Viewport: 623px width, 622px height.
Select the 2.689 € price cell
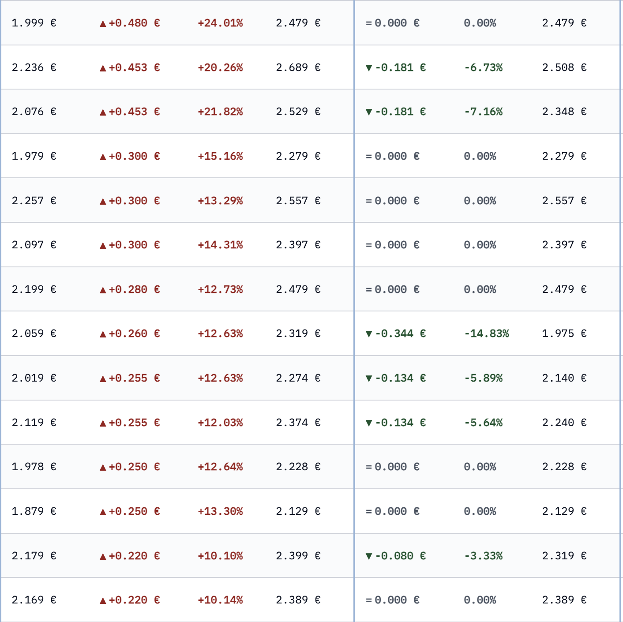pos(298,67)
